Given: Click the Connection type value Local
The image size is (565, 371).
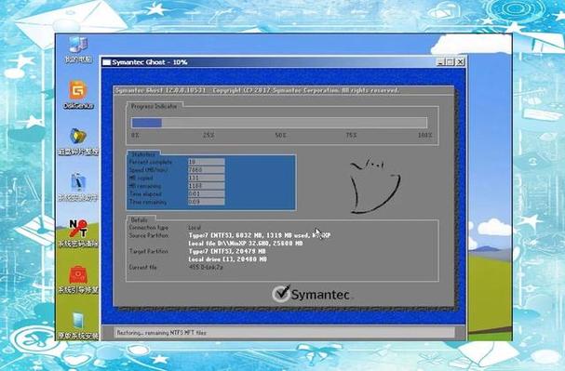Looking at the screenshot, I should [195, 228].
